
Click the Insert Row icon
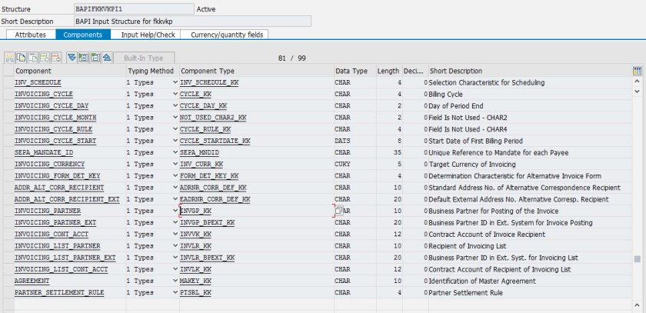[45, 58]
